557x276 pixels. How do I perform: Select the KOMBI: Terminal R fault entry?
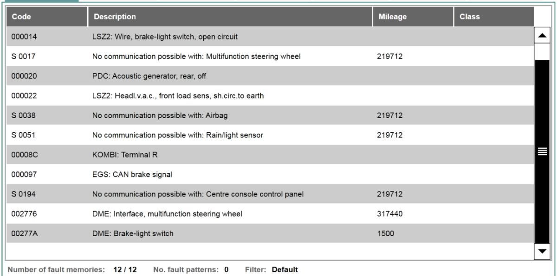271,155
